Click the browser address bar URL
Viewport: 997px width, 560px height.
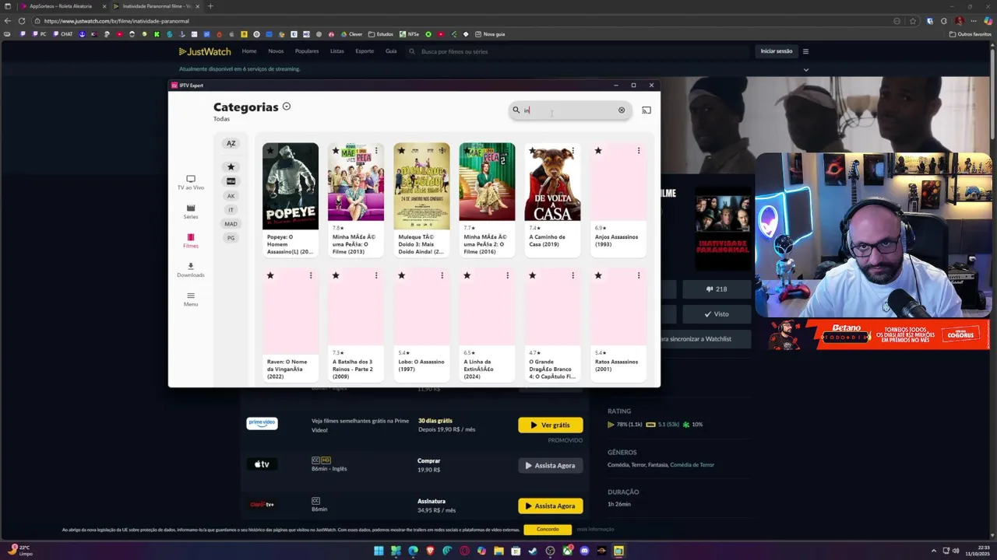pyautogui.click(x=117, y=21)
